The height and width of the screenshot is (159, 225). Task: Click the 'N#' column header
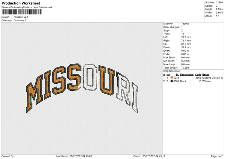coord(168,75)
